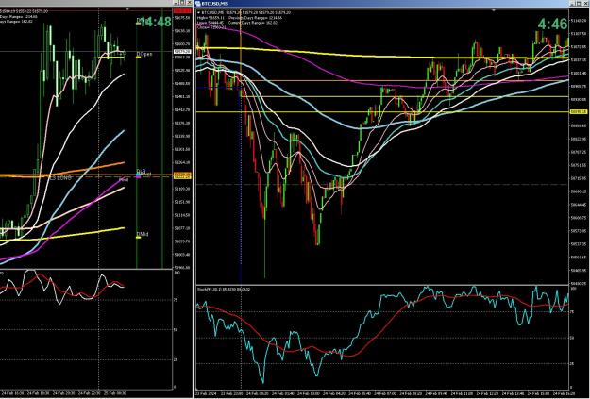Image resolution: width=590 pixels, height=399 pixels.
Task: Click the Close= value line in the right chart
Action: pos(211,27)
